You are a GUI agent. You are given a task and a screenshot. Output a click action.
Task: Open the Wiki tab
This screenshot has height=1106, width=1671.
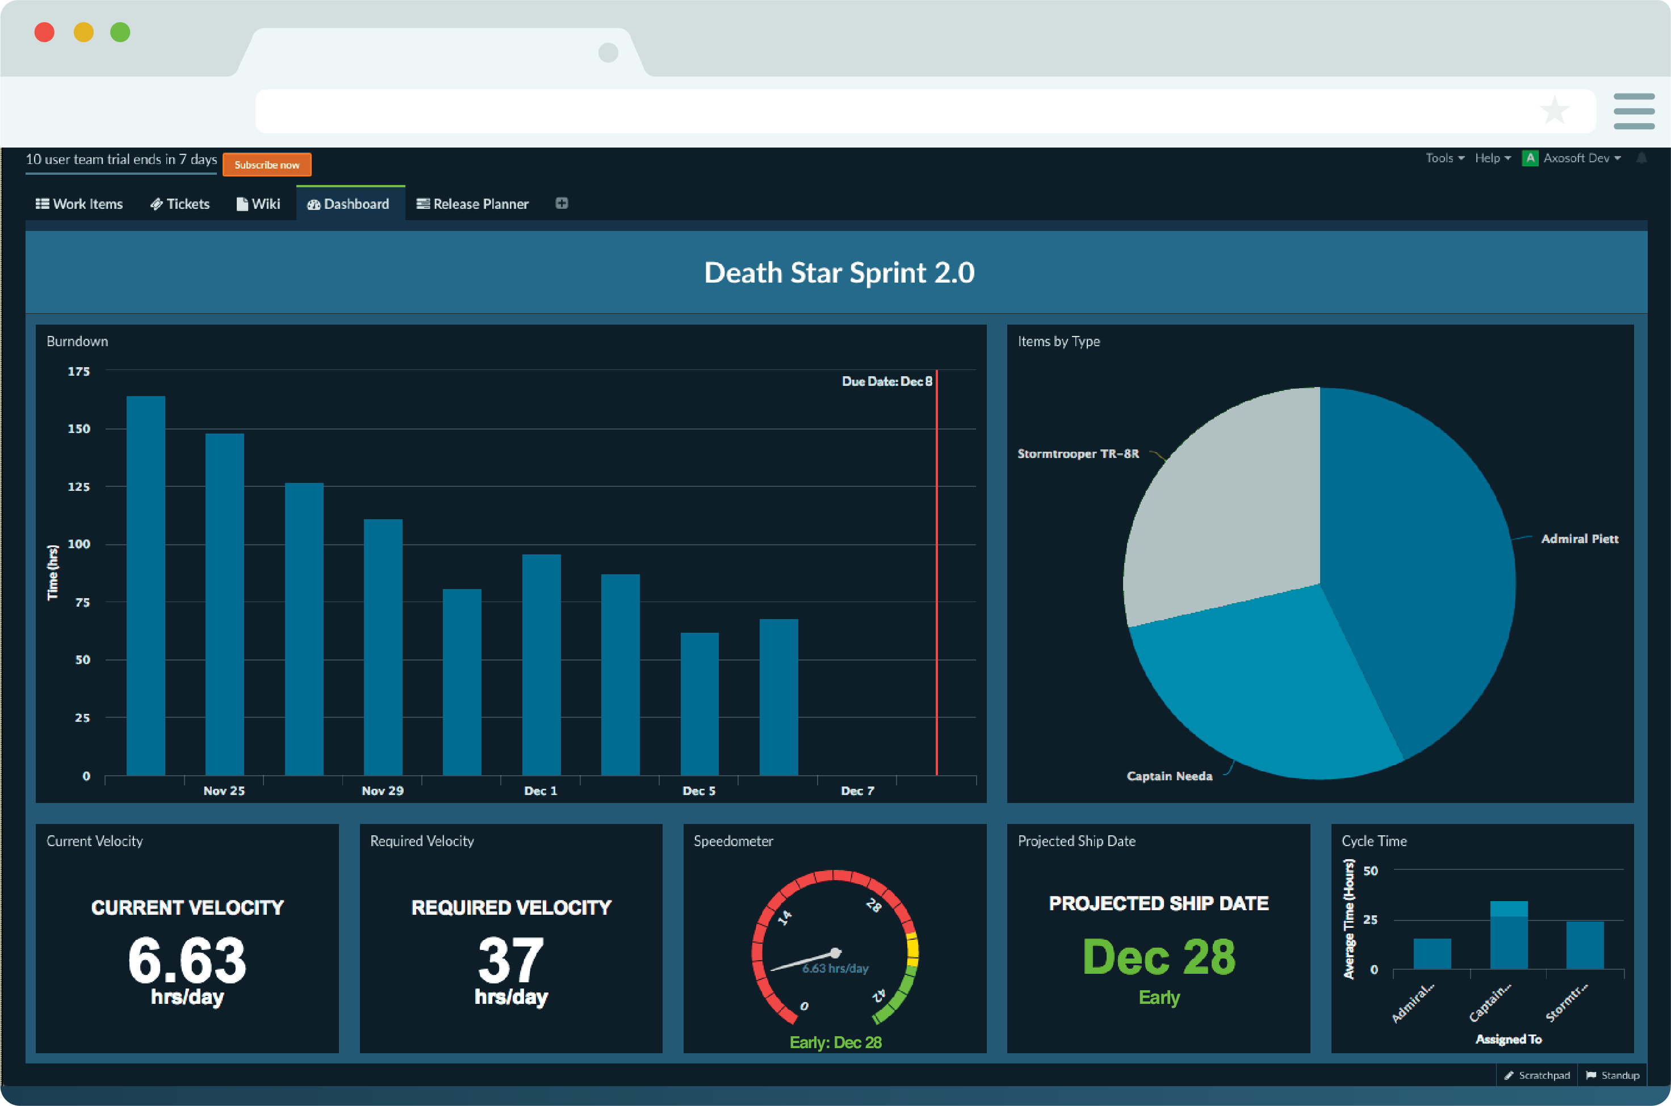[258, 204]
